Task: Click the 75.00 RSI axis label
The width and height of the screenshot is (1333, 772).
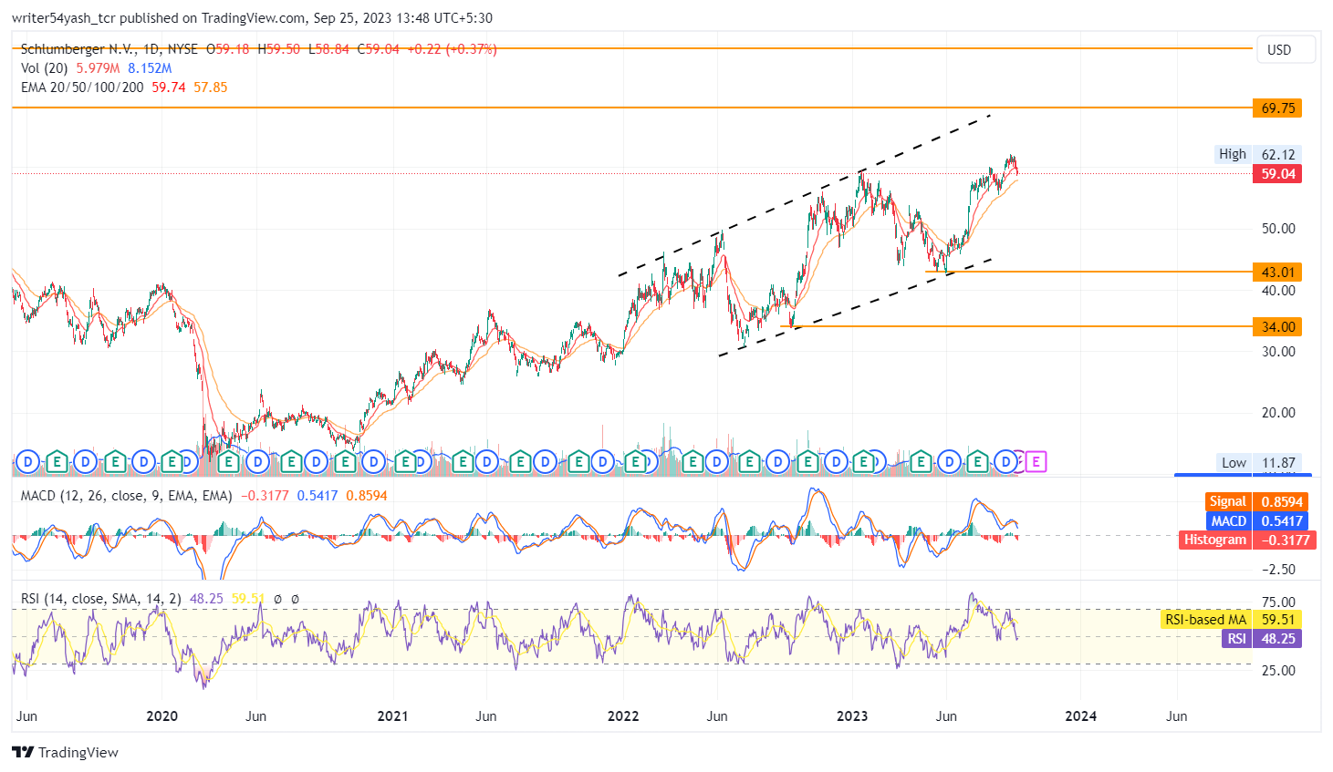Action: click(1278, 602)
